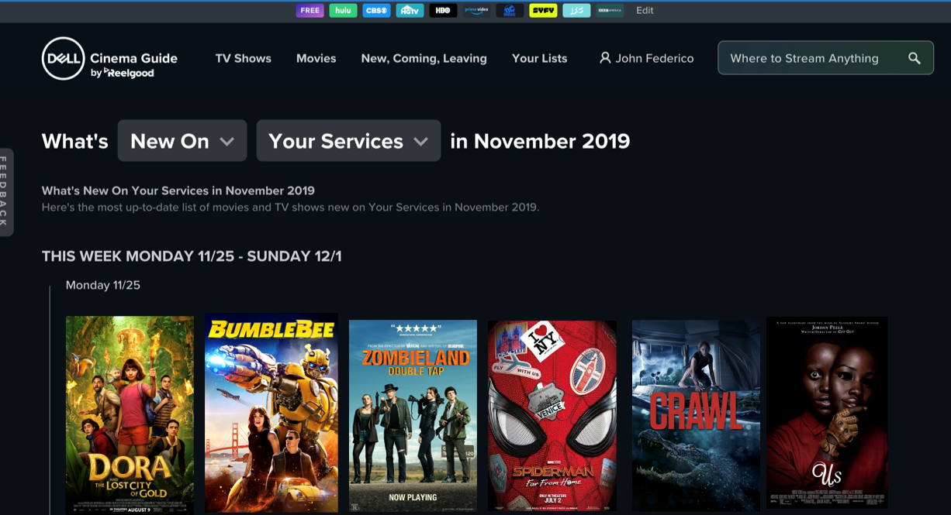Click the HGTV service badge
This screenshot has width=951, height=515.
click(410, 11)
